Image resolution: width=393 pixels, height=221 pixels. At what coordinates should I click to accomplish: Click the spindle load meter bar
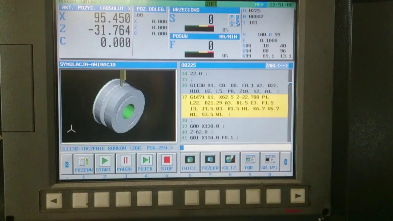[x=199, y=29]
